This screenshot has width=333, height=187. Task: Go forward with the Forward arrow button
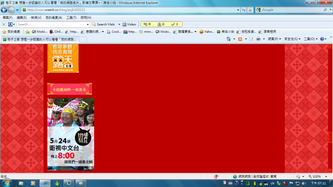(x=11, y=10)
